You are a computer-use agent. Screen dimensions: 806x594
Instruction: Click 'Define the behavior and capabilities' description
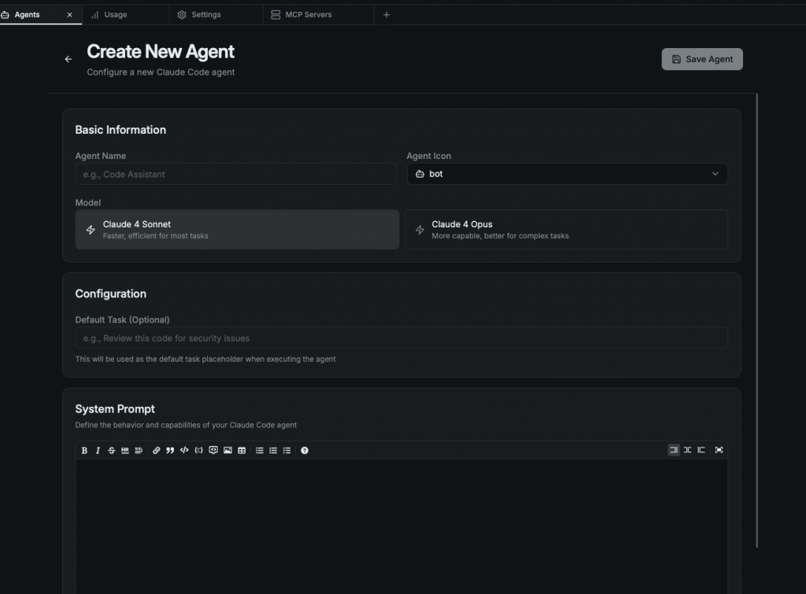[x=186, y=425]
